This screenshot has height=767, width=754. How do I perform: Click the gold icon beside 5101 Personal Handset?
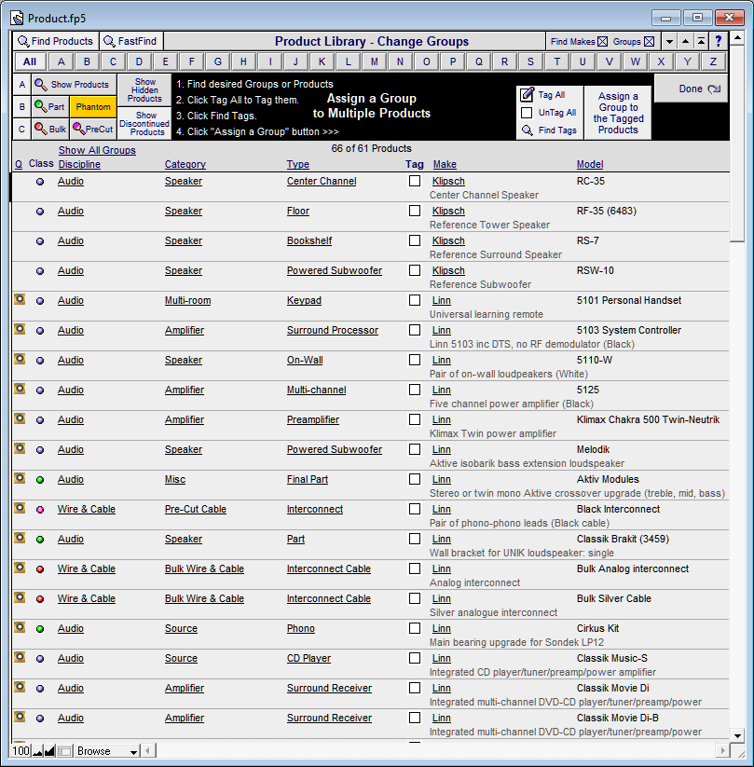point(20,299)
